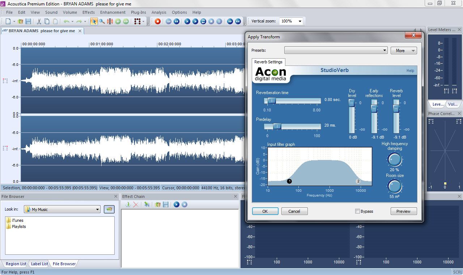Play the effect chain preview
This screenshot has height=275, width=463.
point(177,204)
